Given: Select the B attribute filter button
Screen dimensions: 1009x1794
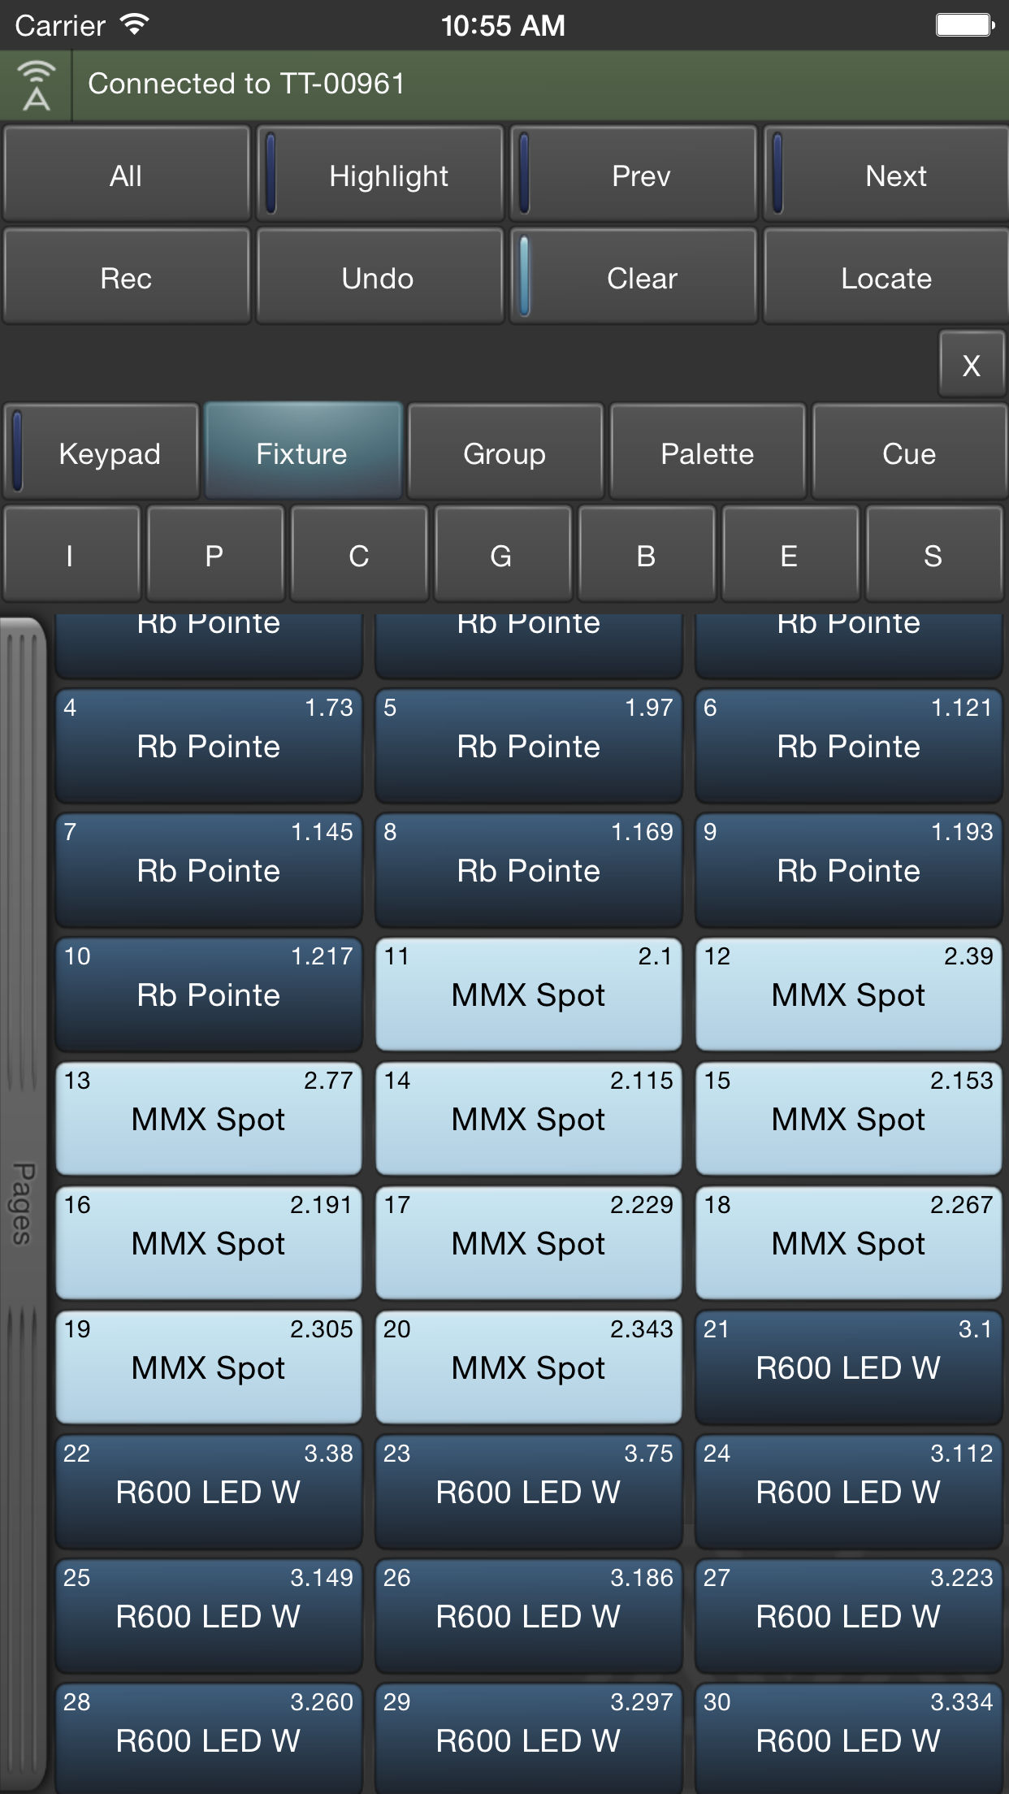Looking at the screenshot, I should click(x=647, y=554).
